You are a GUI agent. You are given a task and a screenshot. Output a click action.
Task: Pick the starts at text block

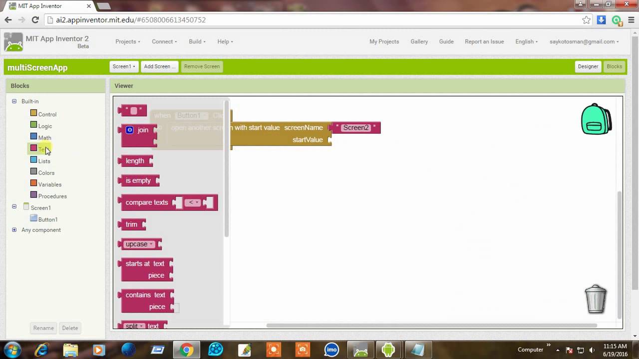tap(146, 269)
